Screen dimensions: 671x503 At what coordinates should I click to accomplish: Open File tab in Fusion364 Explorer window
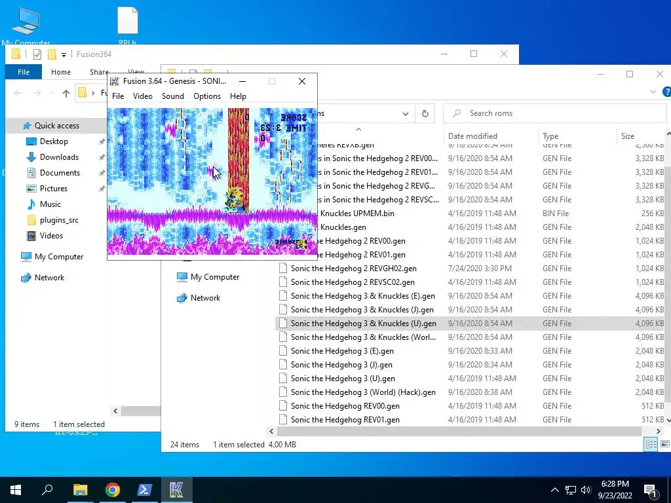pyautogui.click(x=24, y=72)
